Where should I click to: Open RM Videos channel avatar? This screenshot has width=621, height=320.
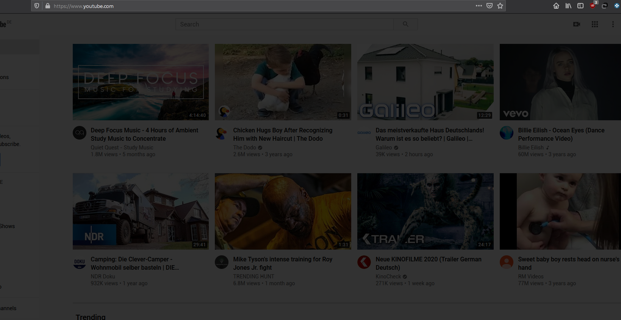[507, 262]
